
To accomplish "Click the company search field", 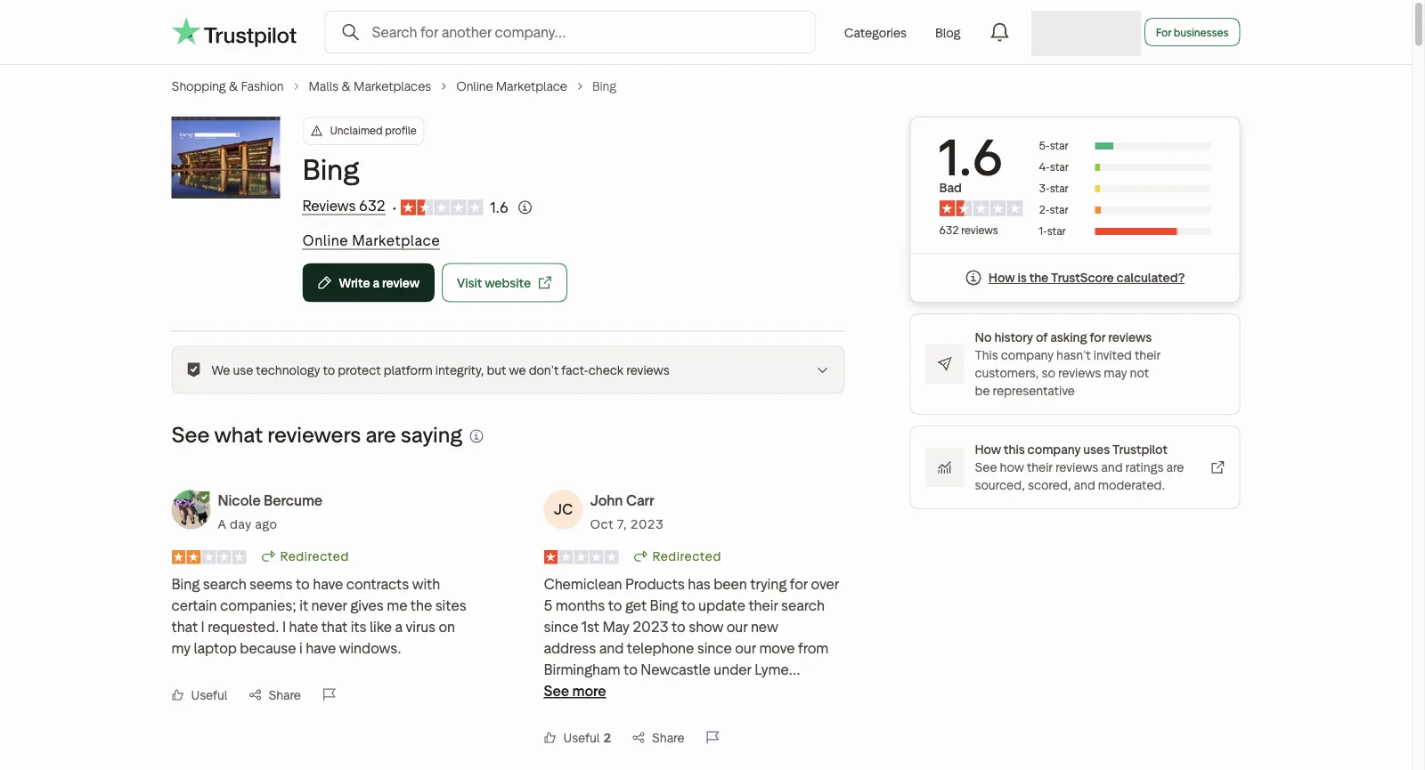I will [x=570, y=32].
